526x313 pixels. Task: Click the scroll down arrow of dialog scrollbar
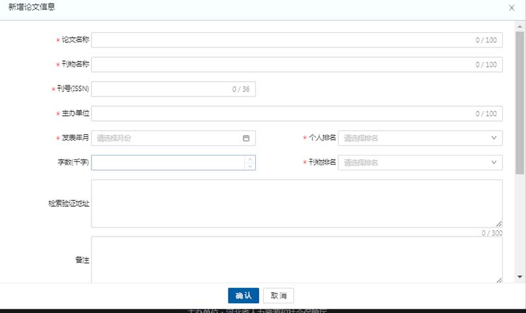click(520, 277)
